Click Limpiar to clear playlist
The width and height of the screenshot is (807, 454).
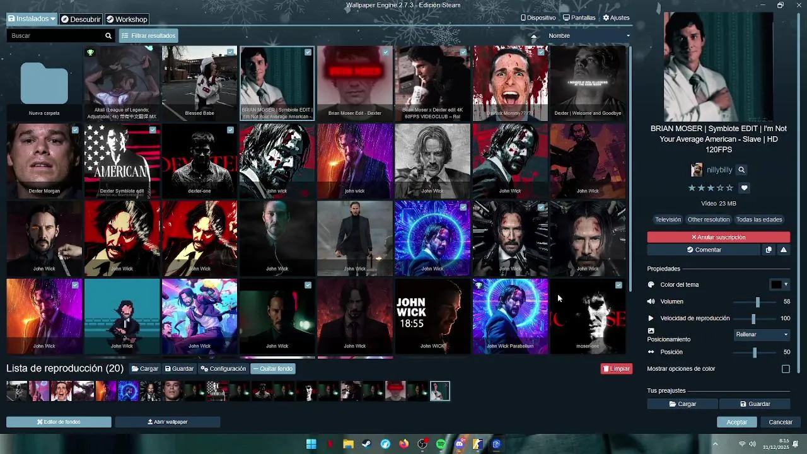(616, 369)
